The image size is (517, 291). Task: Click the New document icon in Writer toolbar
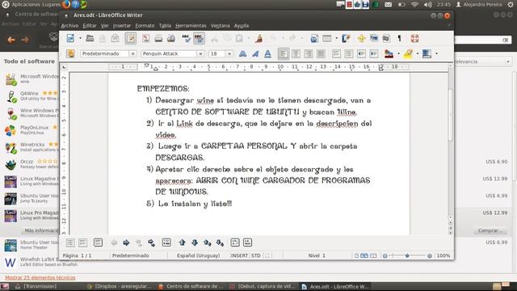click(x=70, y=38)
